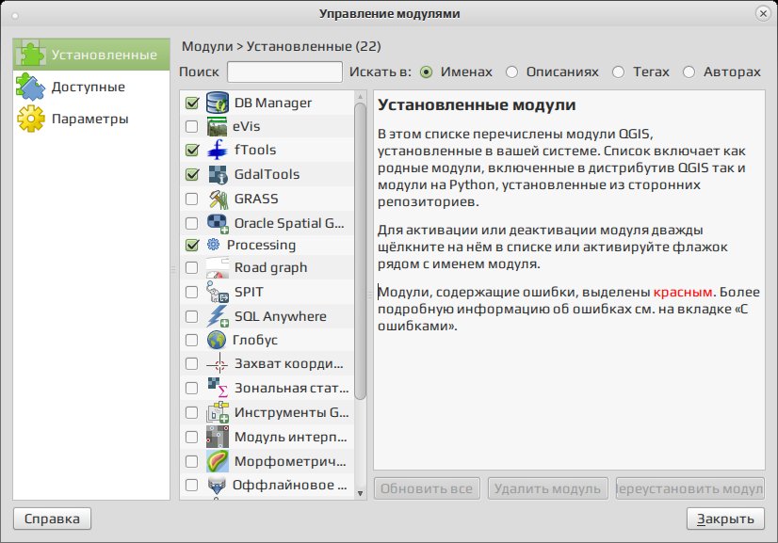Click the Оффлайновое plugin icon
This screenshot has width=778, height=543.
[217, 486]
